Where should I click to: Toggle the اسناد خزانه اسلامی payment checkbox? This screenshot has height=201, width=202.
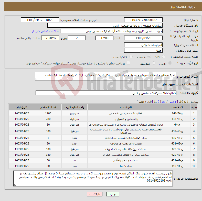pyautogui.click(x=128, y=63)
